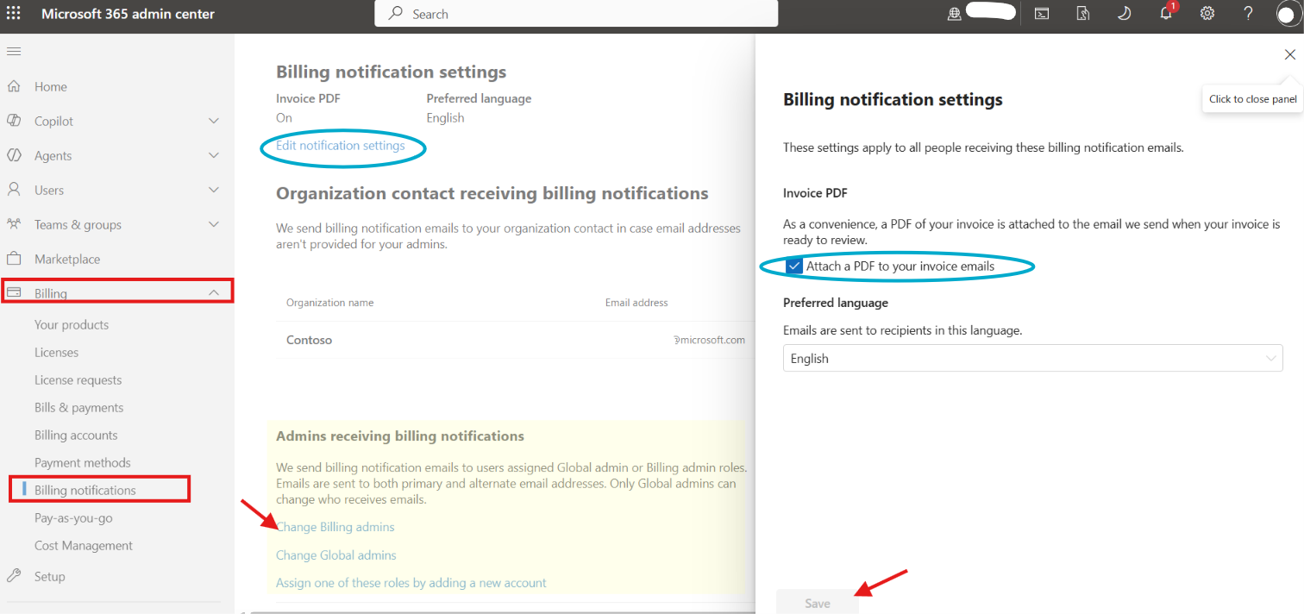Open the help question mark
The width and height of the screenshot is (1304, 614).
pos(1248,14)
